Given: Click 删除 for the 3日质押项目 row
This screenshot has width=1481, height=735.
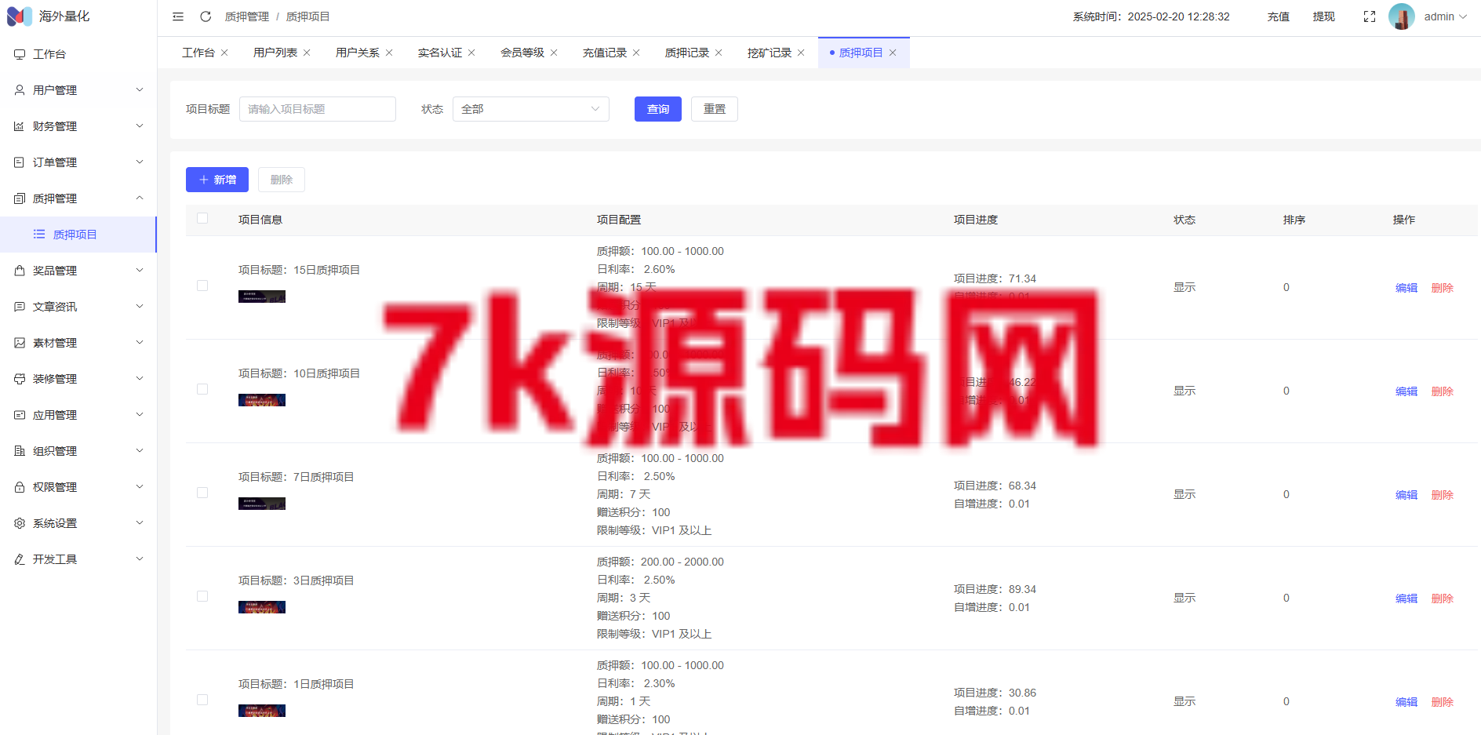Looking at the screenshot, I should (1443, 599).
